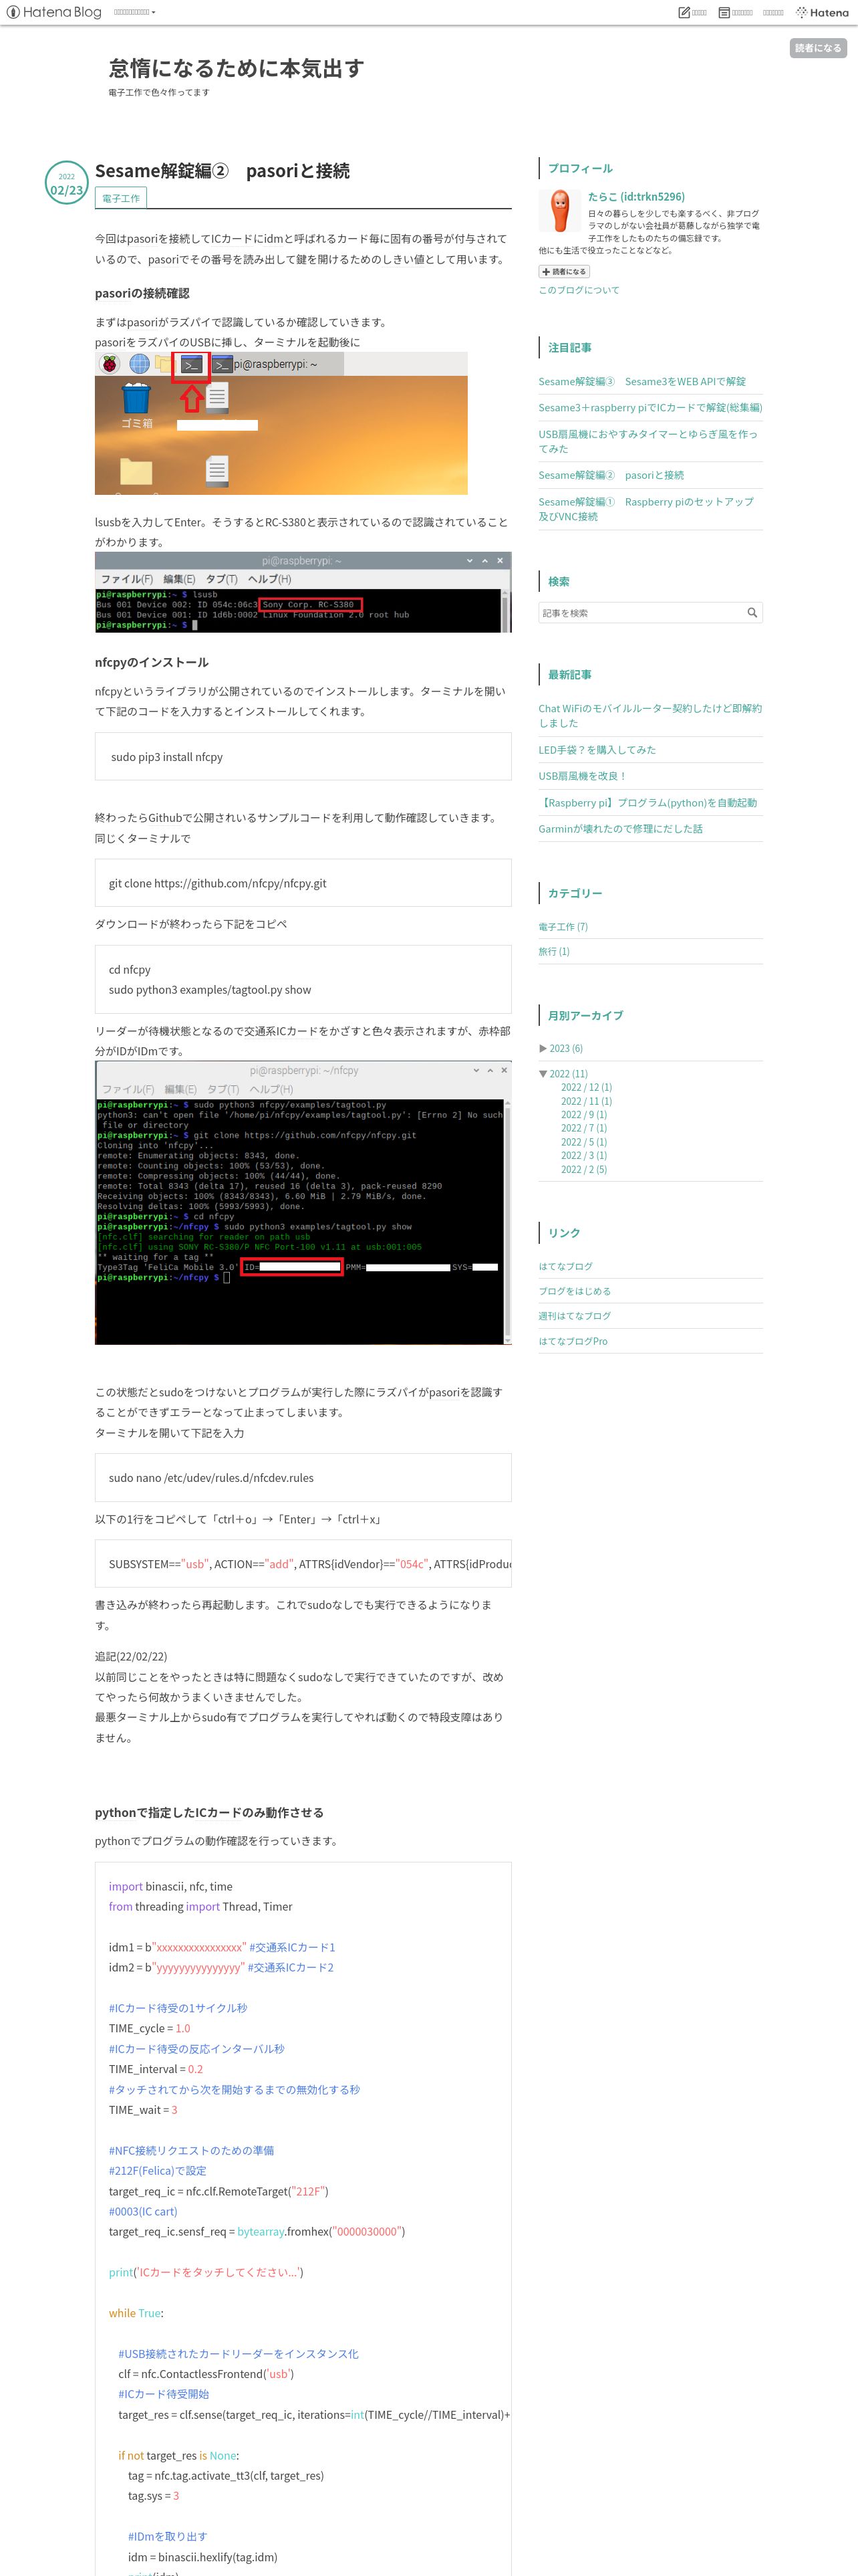Click the SUBSYSTEM=="usb" udev rule code line

(x=309, y=1564)
